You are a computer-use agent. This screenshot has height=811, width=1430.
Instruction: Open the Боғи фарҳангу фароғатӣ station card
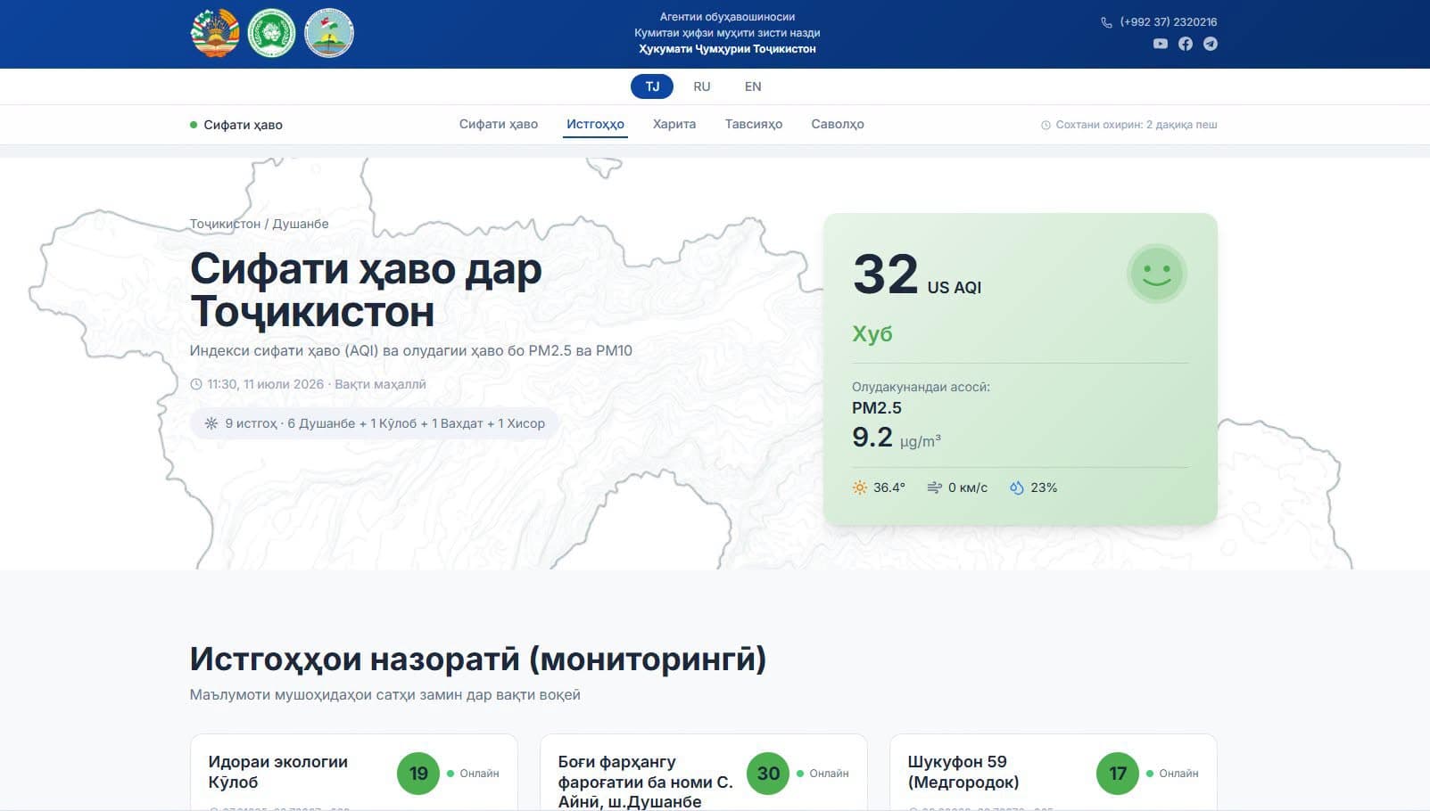click(x=704, y=772)
